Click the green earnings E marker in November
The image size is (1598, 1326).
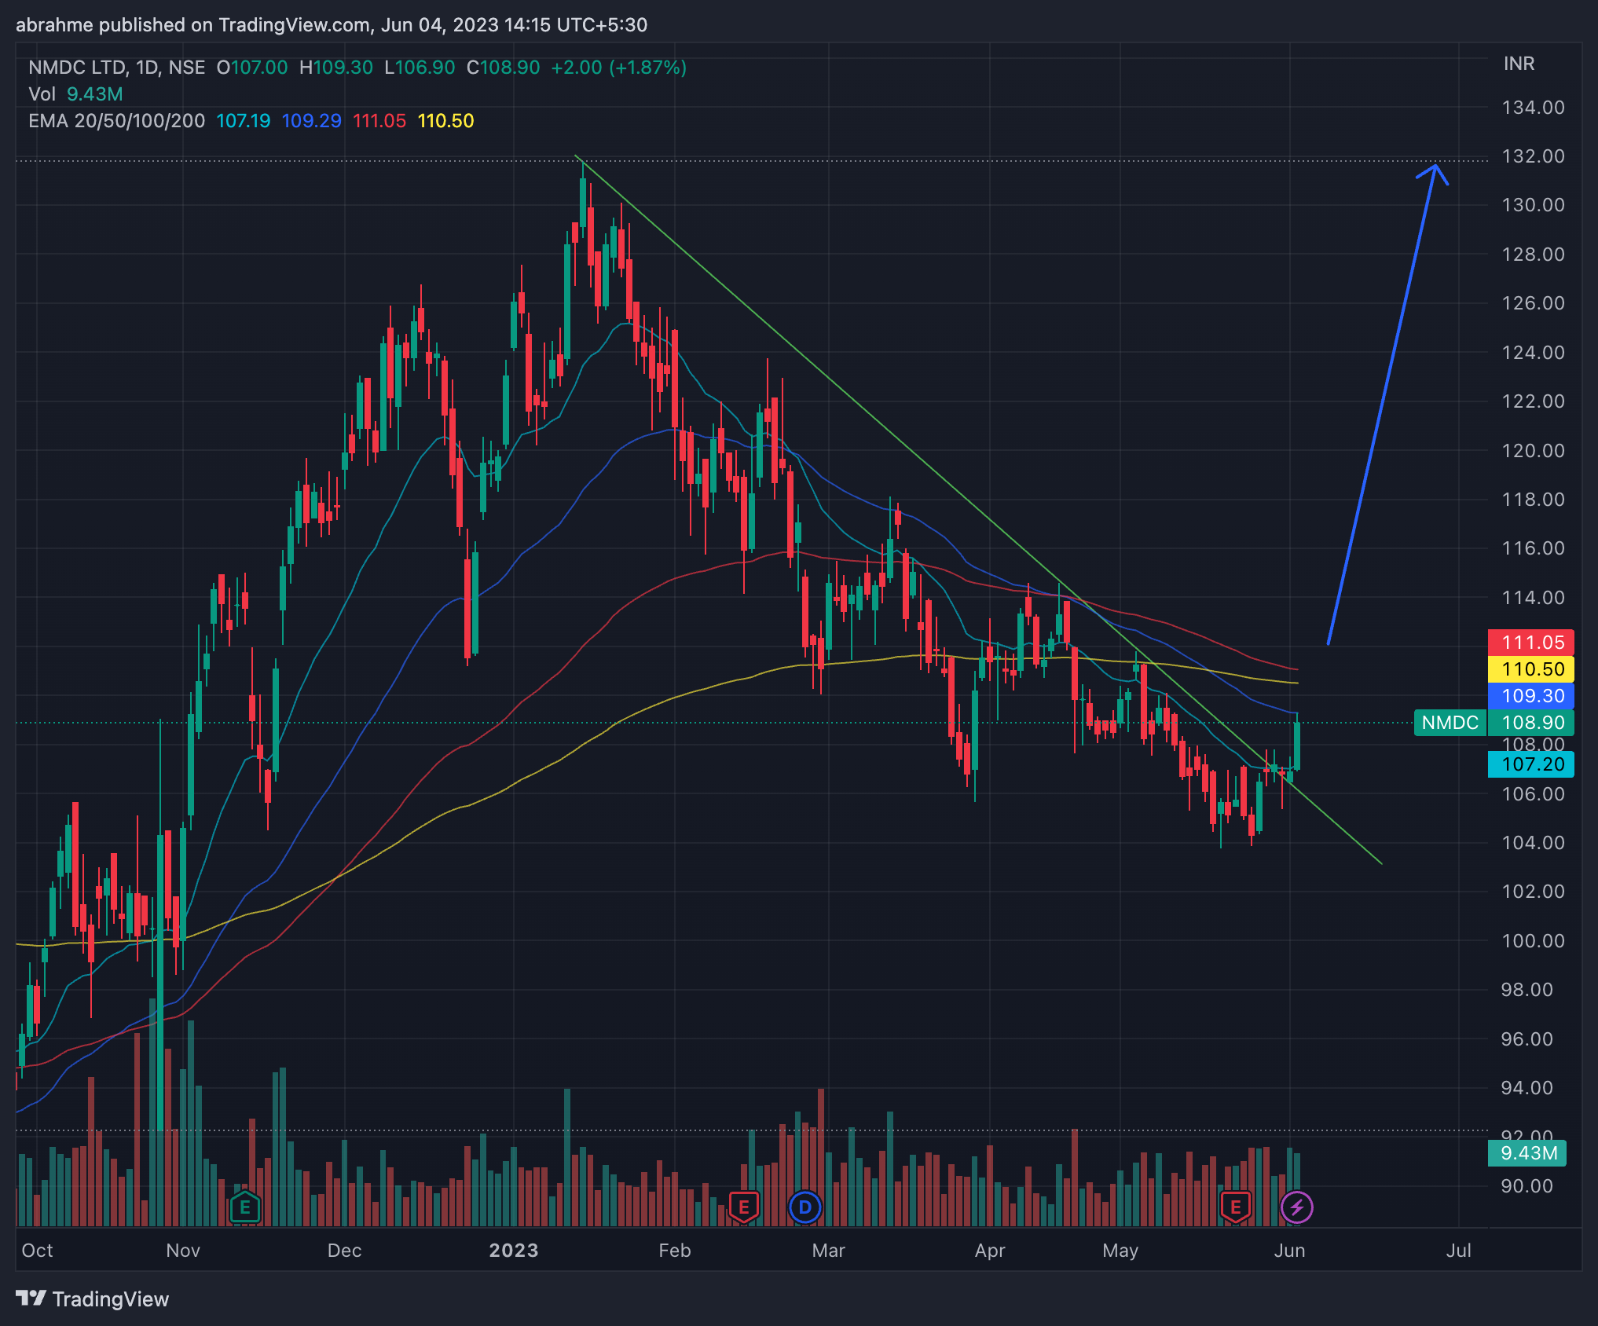245,1207
